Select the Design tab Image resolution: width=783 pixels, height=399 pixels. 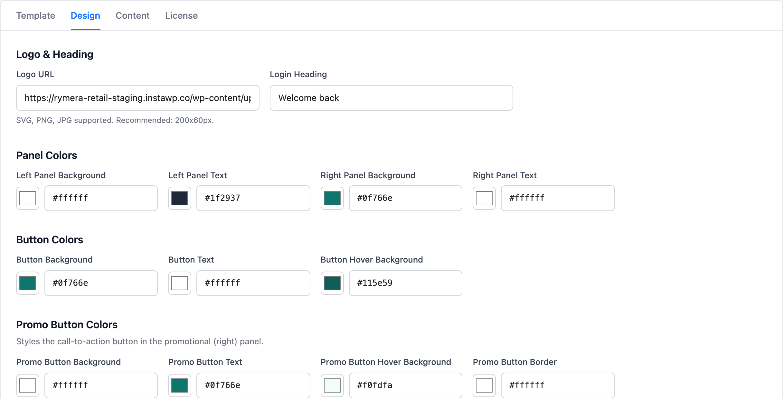click(85, 15)
